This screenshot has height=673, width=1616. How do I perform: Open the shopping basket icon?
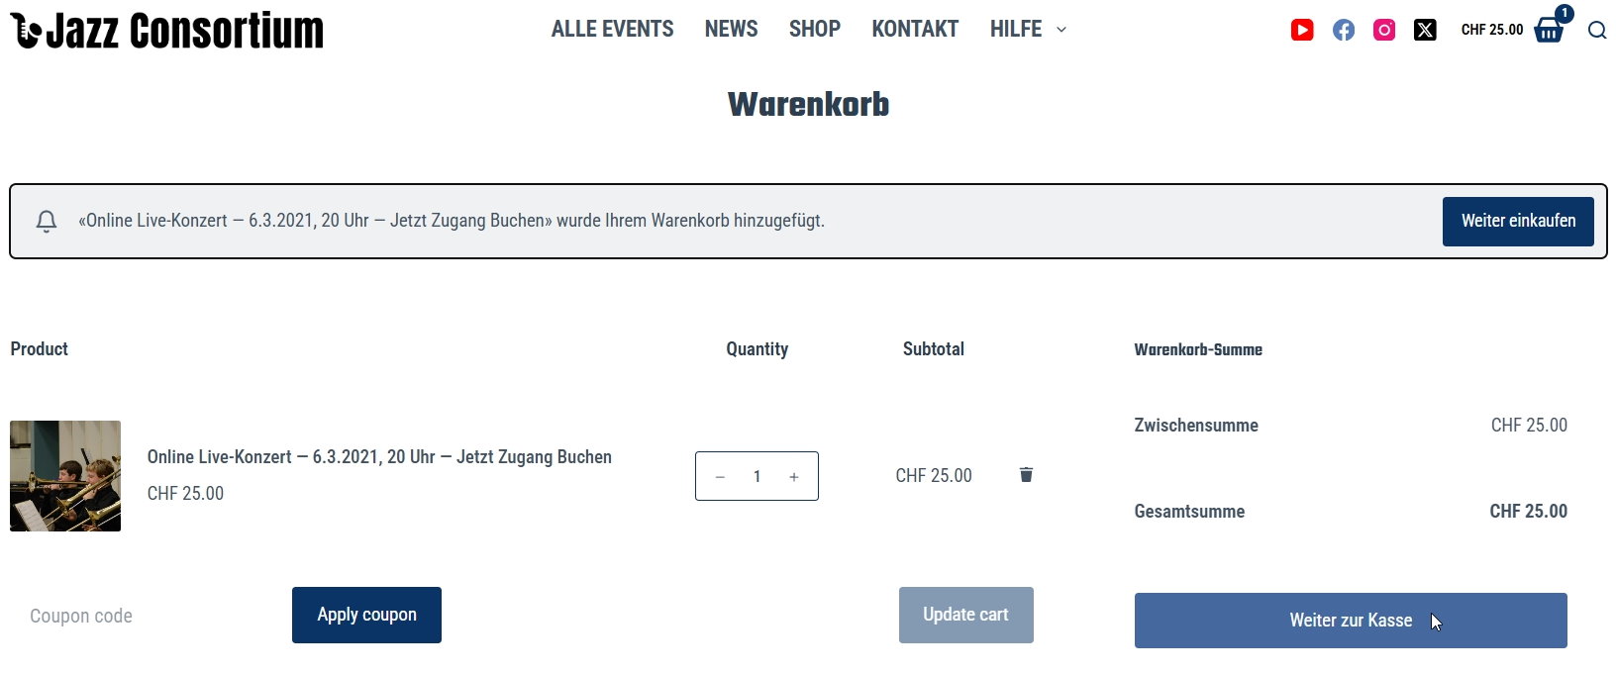[x=1549, y=31]
